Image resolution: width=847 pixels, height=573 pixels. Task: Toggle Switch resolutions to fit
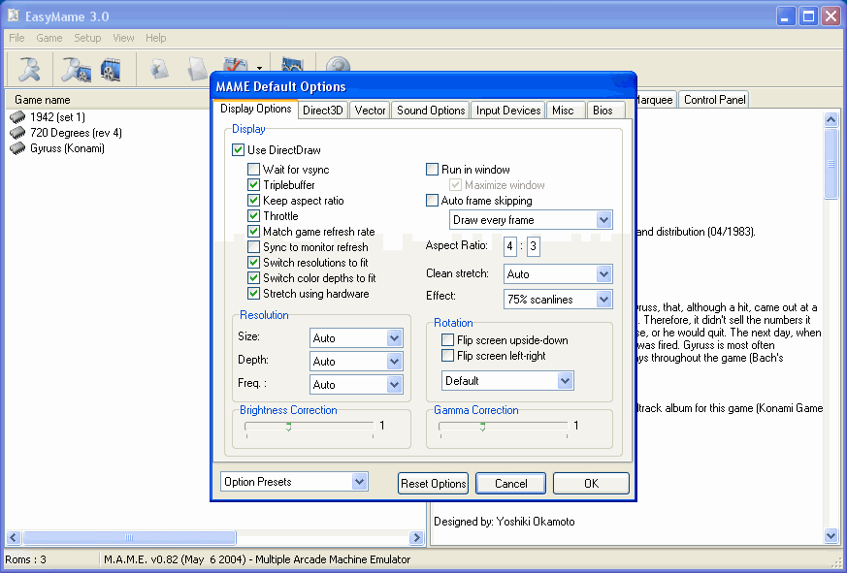coord(253,263)
